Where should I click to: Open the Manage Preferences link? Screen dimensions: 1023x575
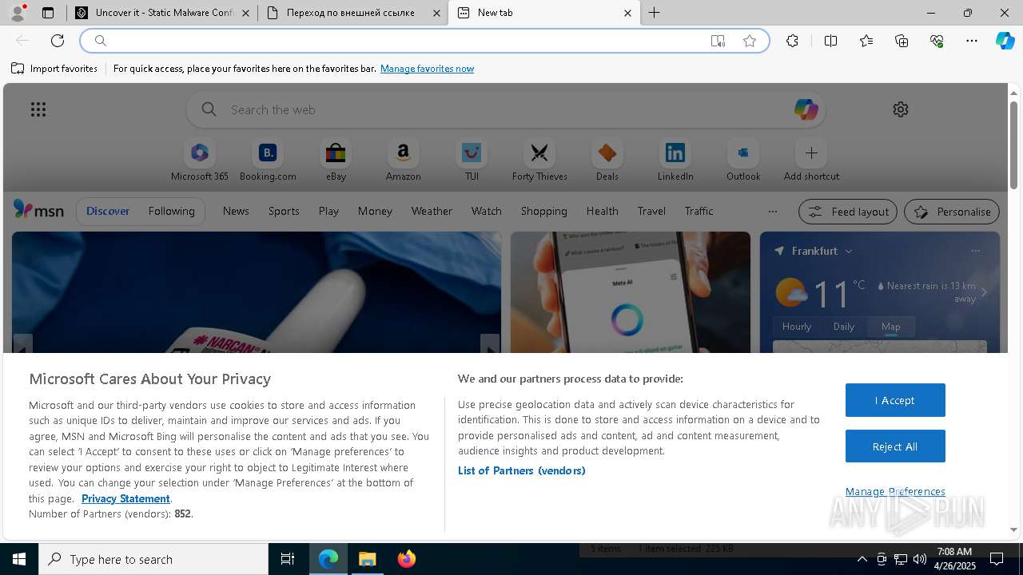[x=895, y=491]
